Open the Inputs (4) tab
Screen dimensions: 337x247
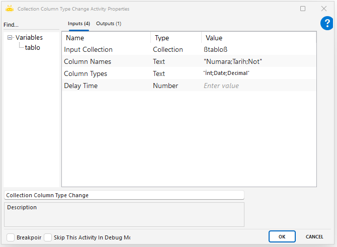tap(79, 24)
